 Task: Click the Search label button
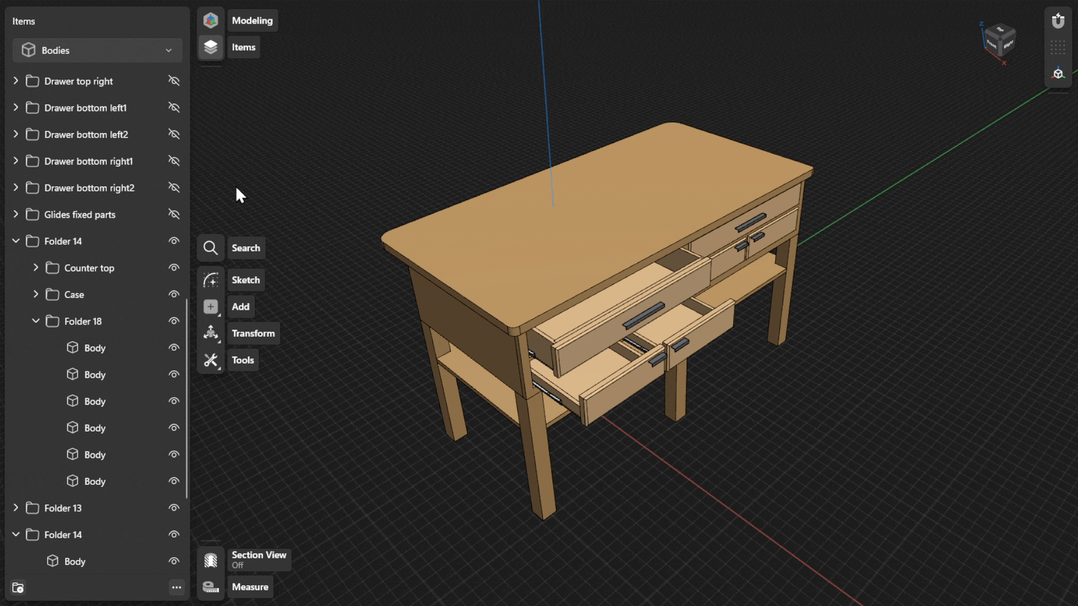[246, 248]
